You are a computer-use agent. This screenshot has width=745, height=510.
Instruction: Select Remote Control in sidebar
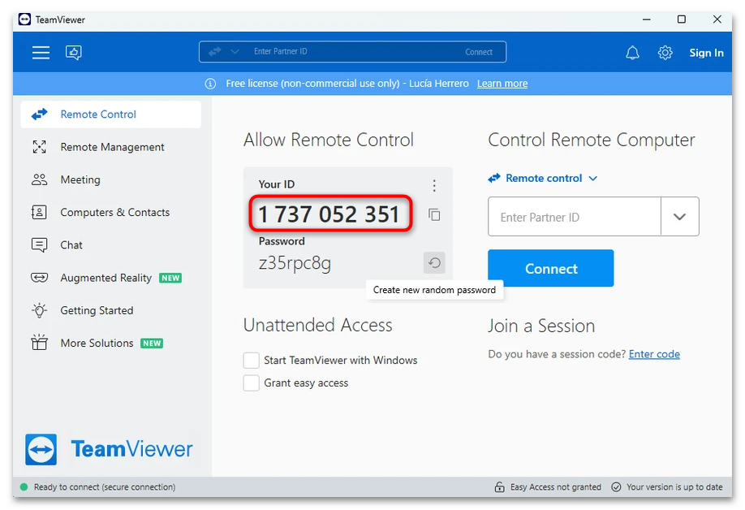pos(110,114)
